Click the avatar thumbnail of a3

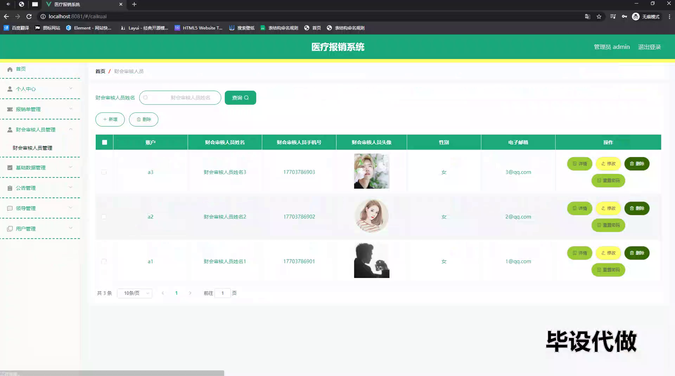[372, 171]
